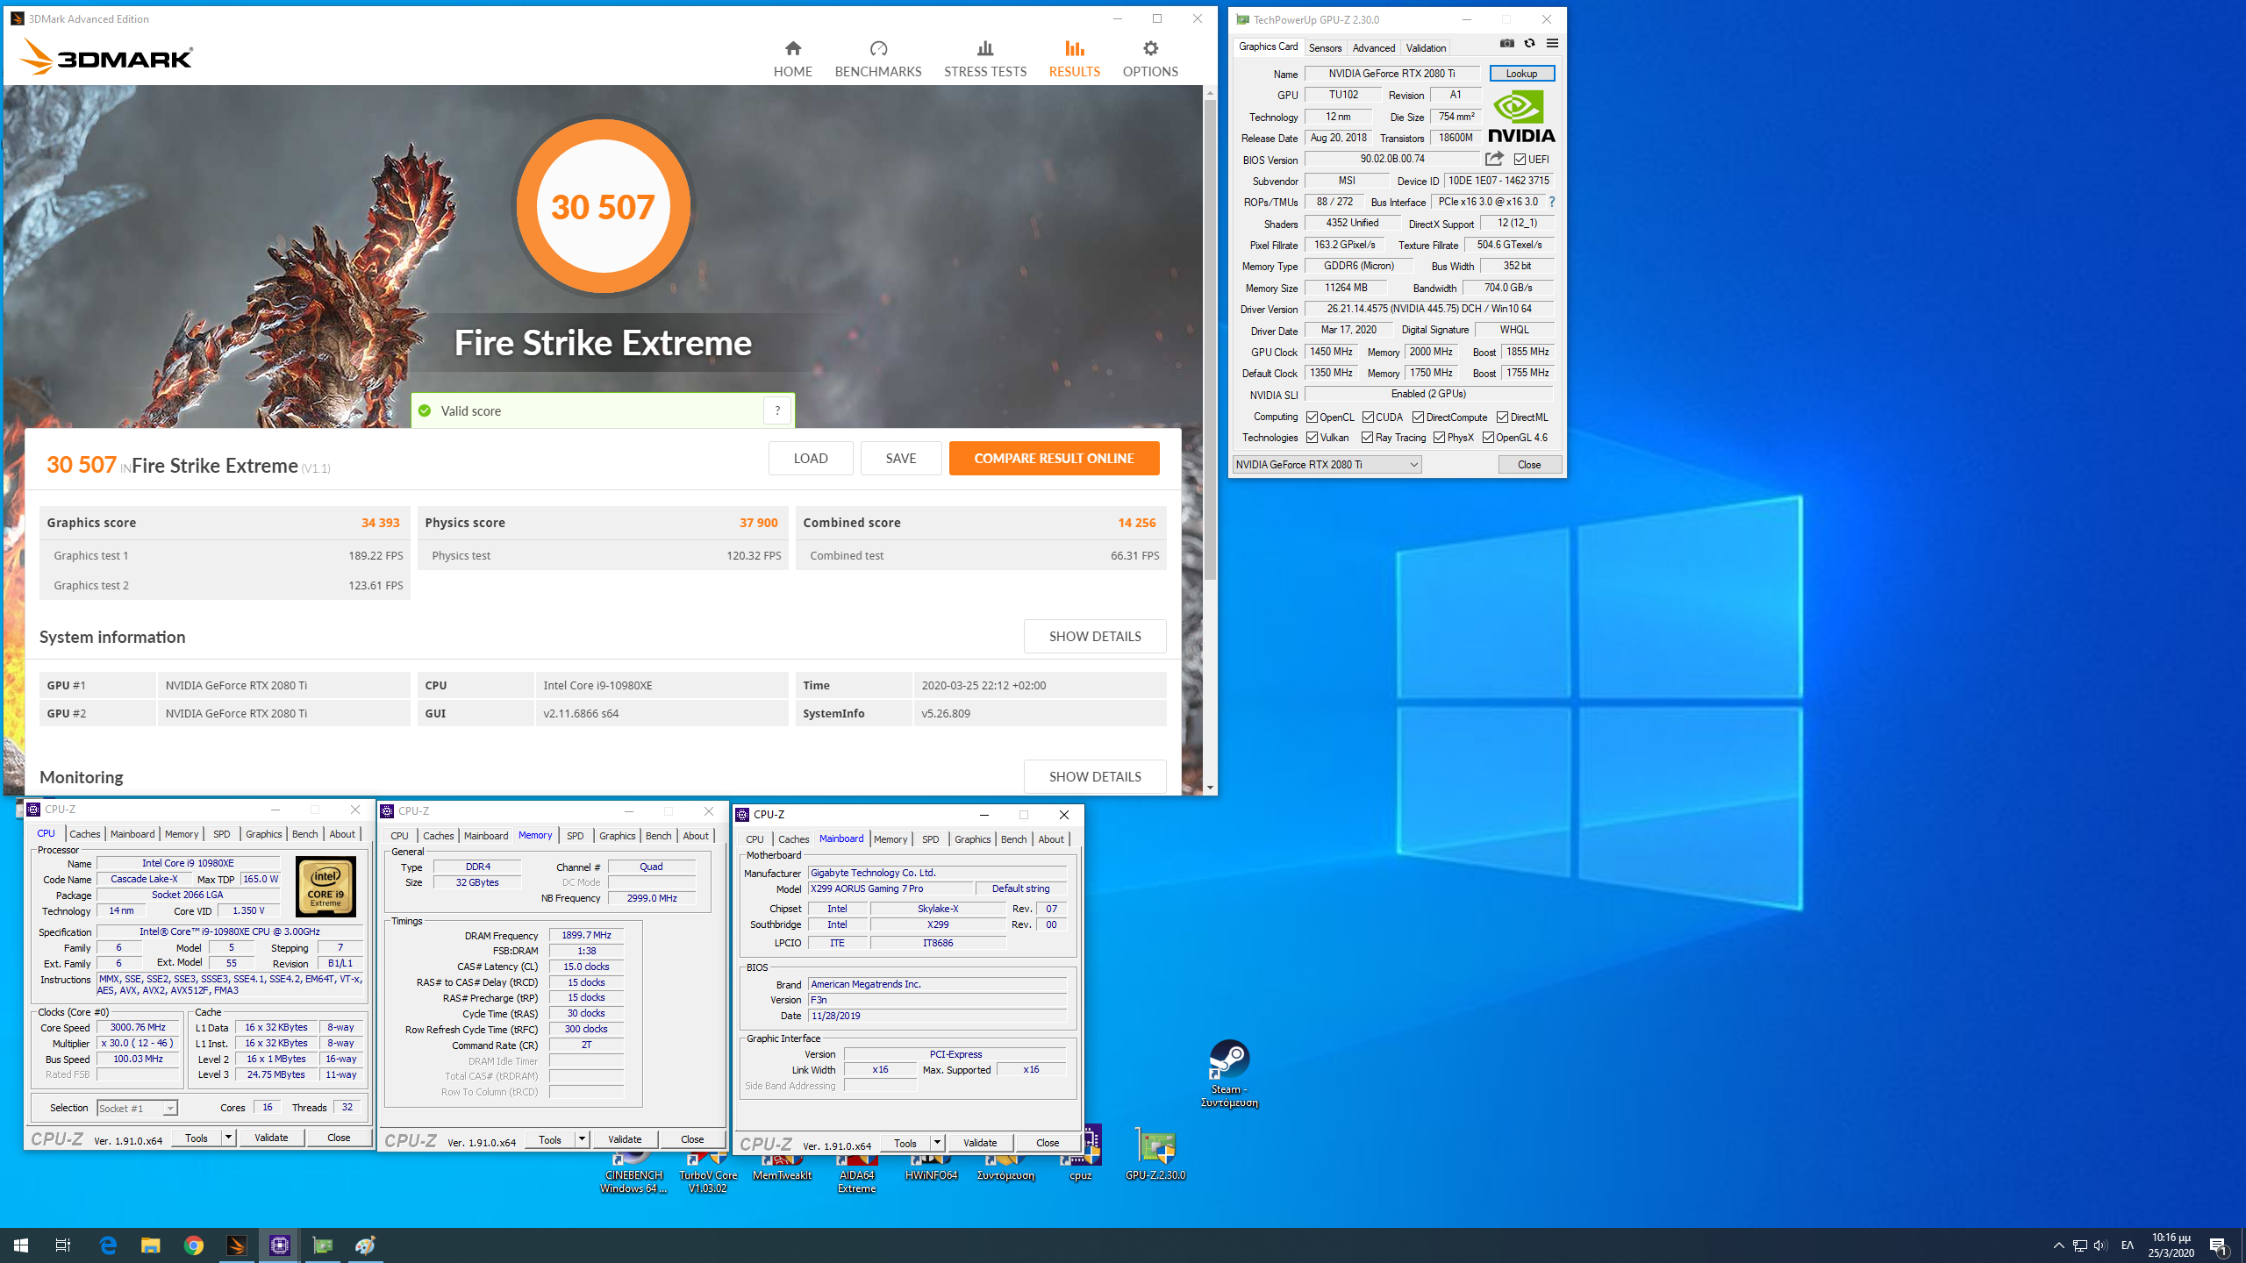Expand Tools dropdown arrow in CPU window

pos(228,1138)
